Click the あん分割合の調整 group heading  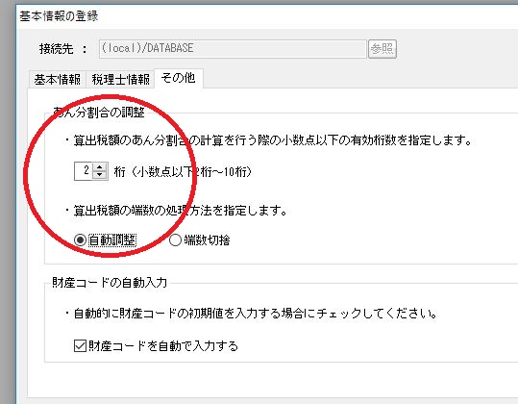tap(99, 113)
